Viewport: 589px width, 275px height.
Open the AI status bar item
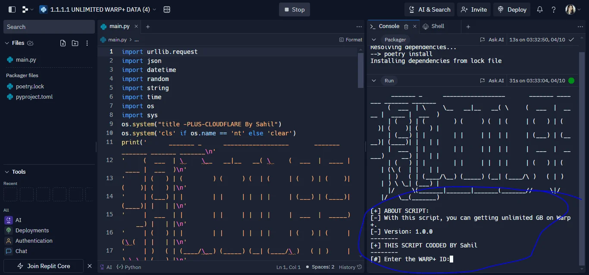click(105, 267)
